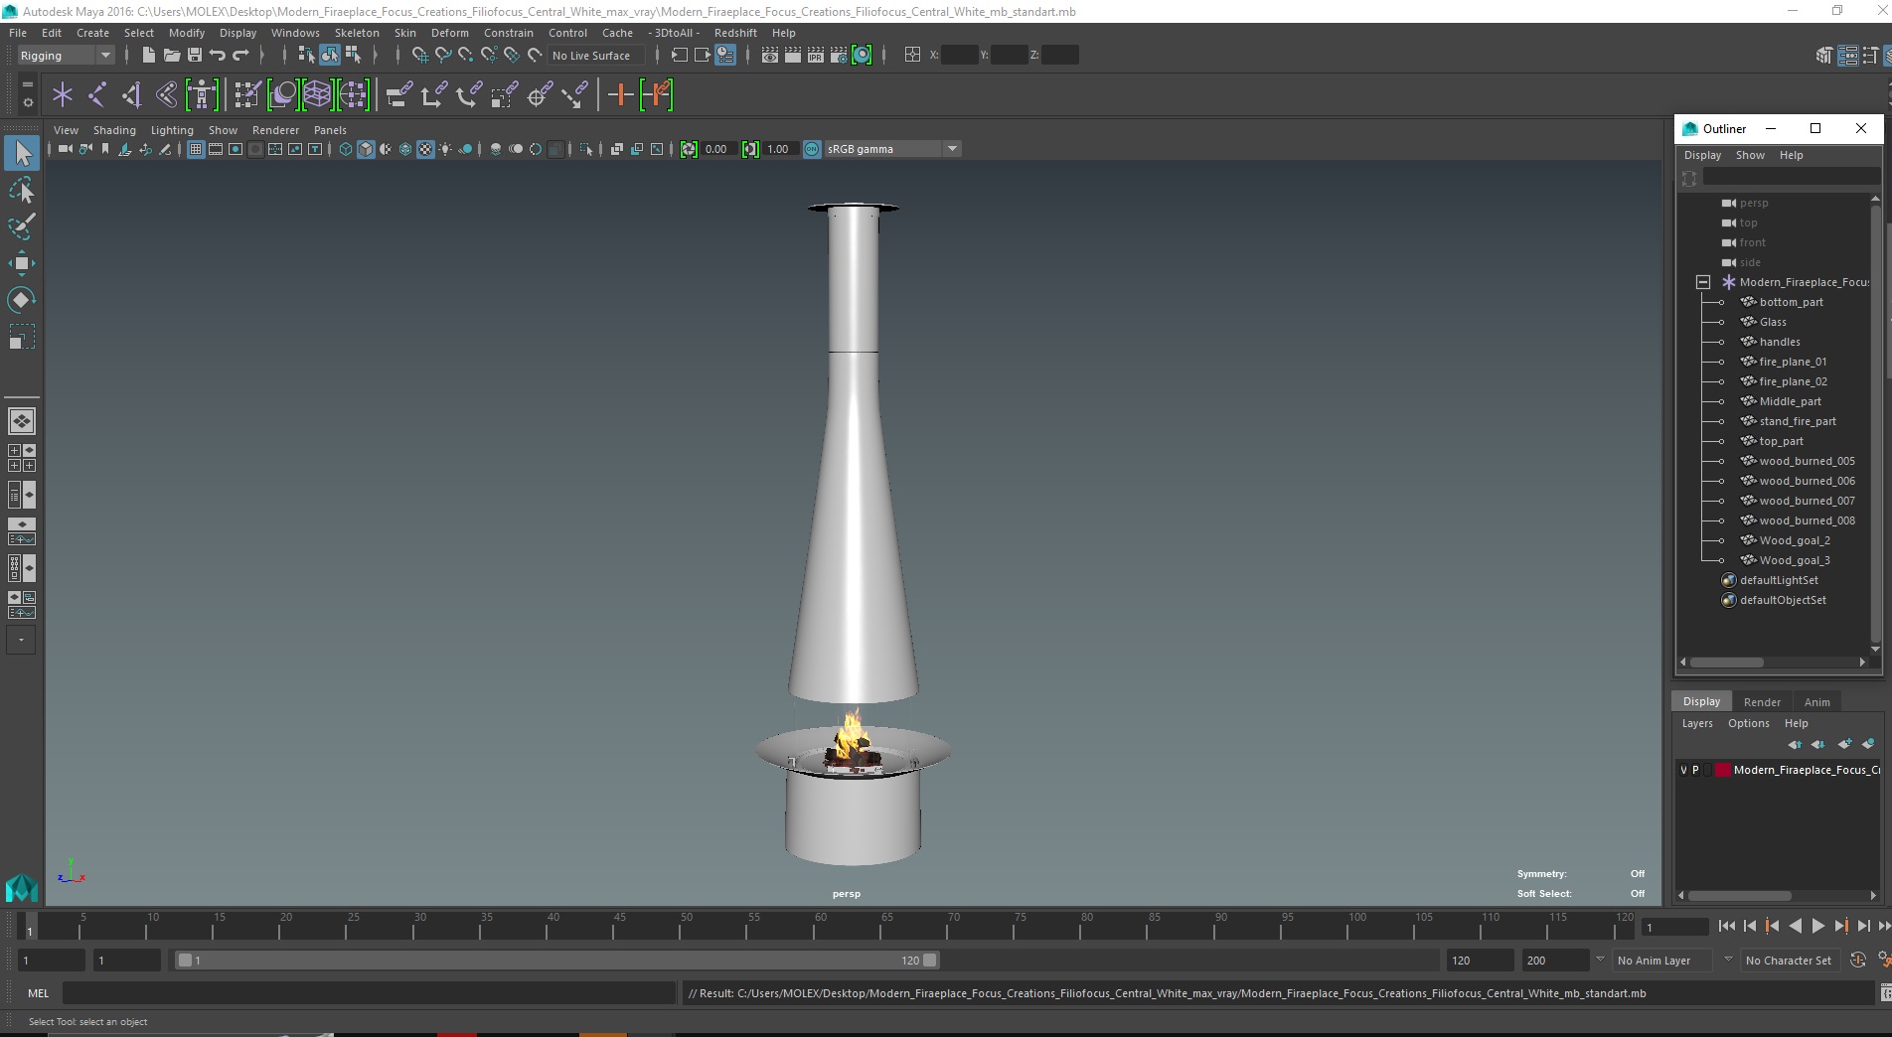Click the MEL command input field
Screen dimensions: 1892x1037
(x=369, y=993)
